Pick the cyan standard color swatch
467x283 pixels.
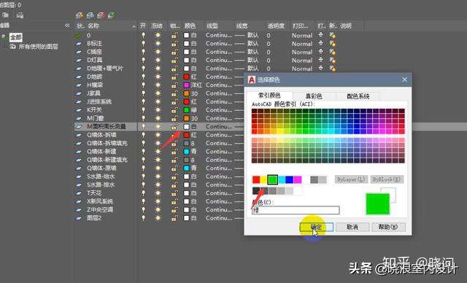tap(282, 179)
